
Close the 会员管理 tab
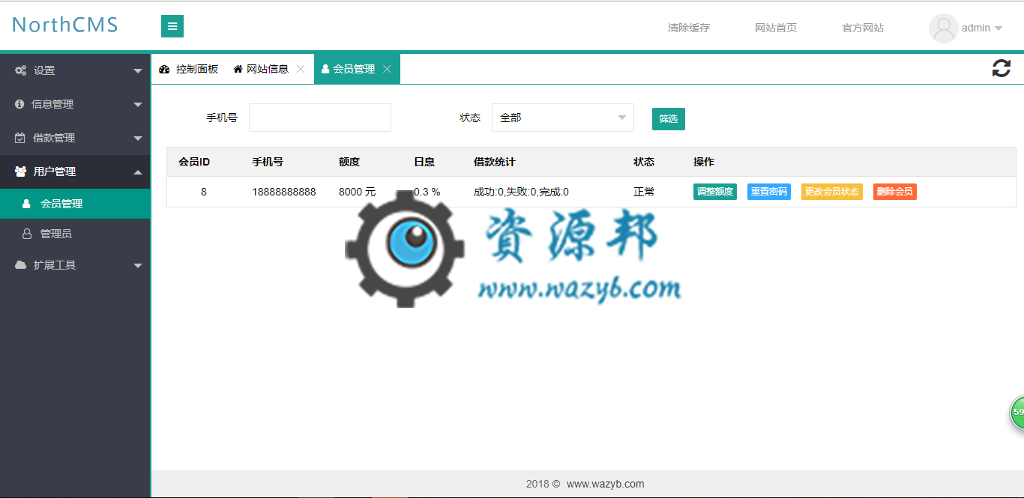(x=387, y=69)
